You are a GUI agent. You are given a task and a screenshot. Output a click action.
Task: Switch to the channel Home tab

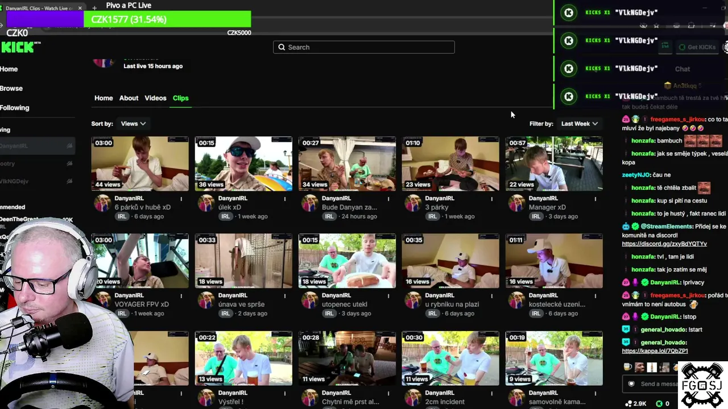pyautogui.click(x=104, y=98)
